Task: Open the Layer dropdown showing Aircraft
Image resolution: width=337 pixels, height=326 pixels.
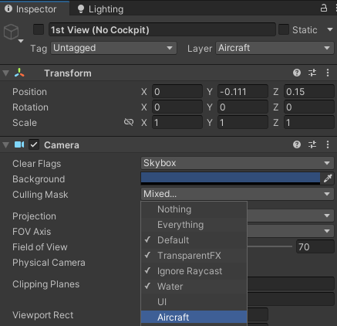Action: coord(275,48)
